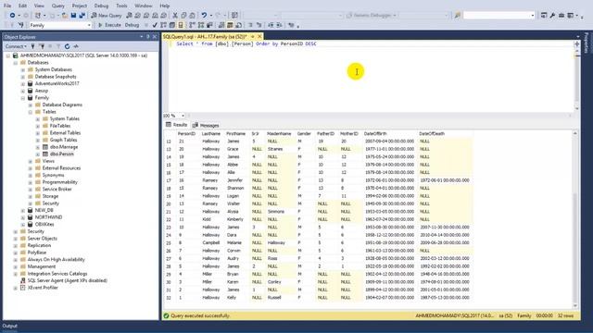This screenshot has width=593, height=333.
Task: Click the Comment Out Selected Lines icon
Action: point(250,25)
